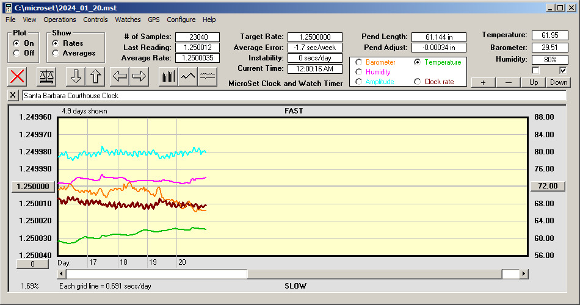Viewport: 580px width, 305px height.
Task: Select the Temperature trace radio button
Action: [417, 62]
